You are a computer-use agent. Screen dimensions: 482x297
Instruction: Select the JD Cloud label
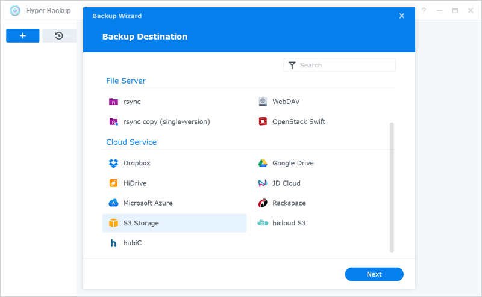286,183
